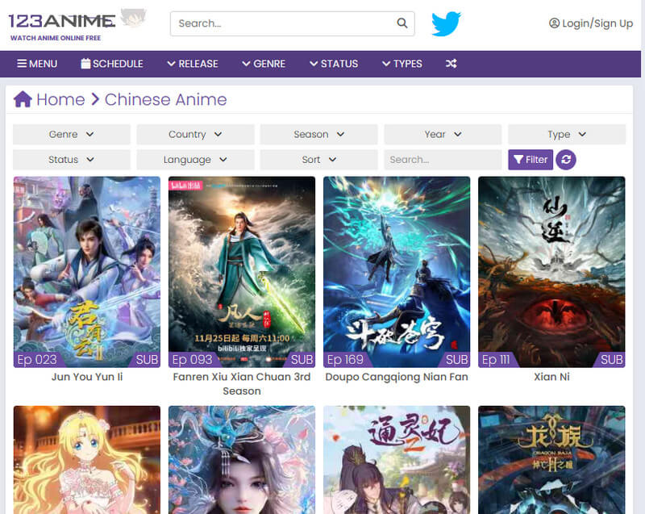Click the WATCH ANIME ONLINE FREE tagline
The height and width of the screenshot is (514, 645).
pos(56,38)
